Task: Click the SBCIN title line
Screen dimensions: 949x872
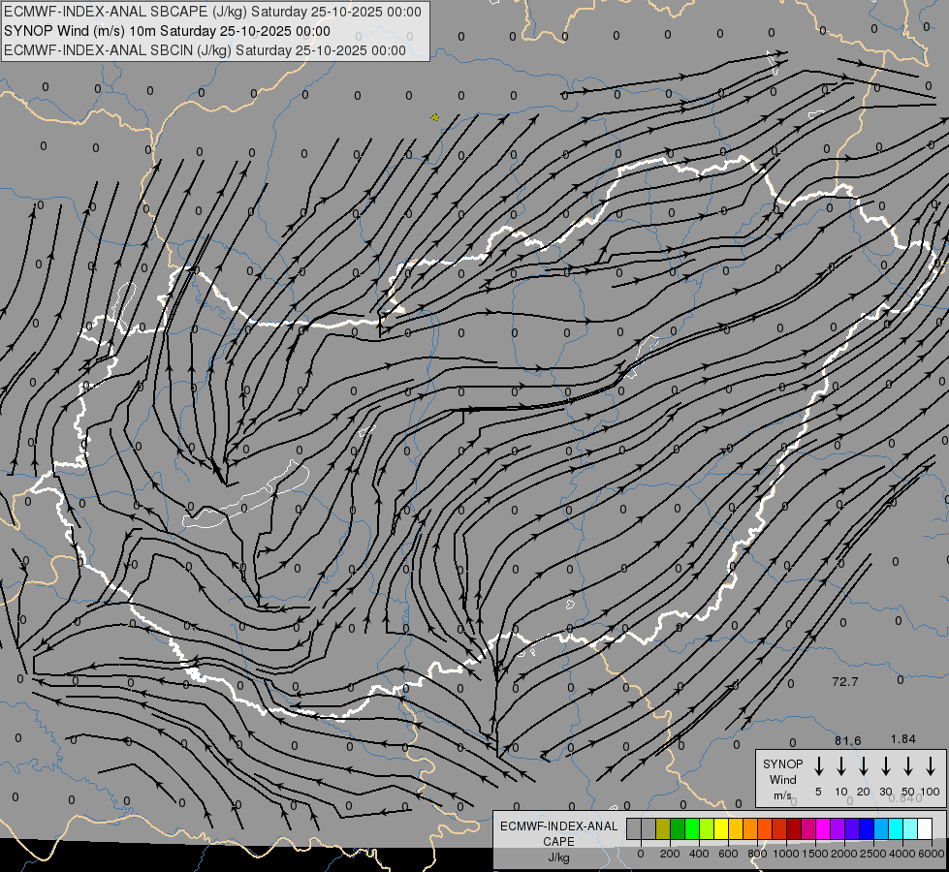Action: pos(205,50)
